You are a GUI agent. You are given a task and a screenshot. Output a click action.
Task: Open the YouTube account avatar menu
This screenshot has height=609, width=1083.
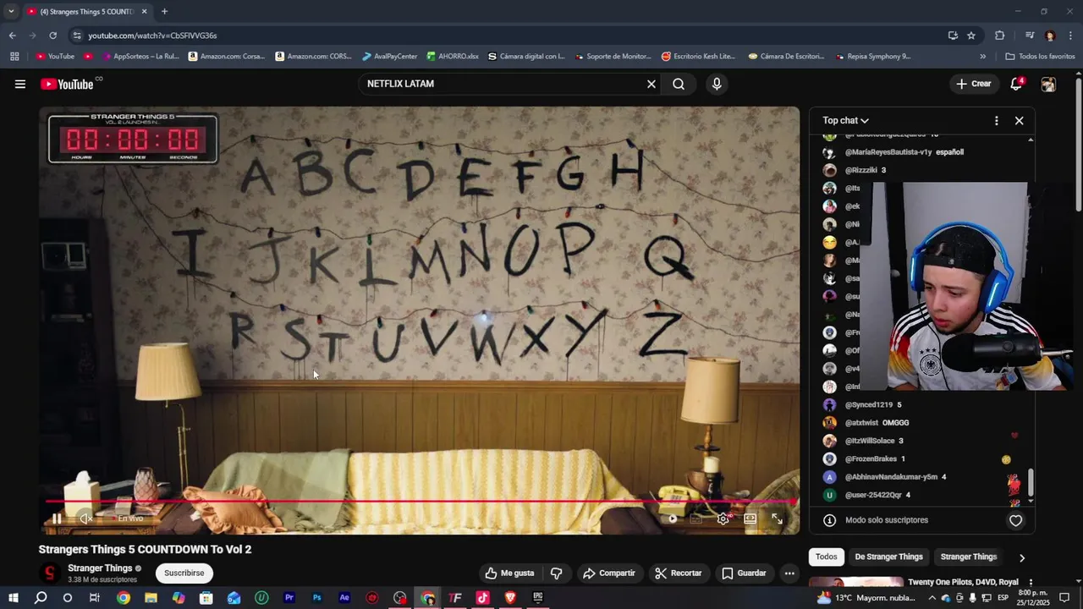click(x=1048, y=84)
